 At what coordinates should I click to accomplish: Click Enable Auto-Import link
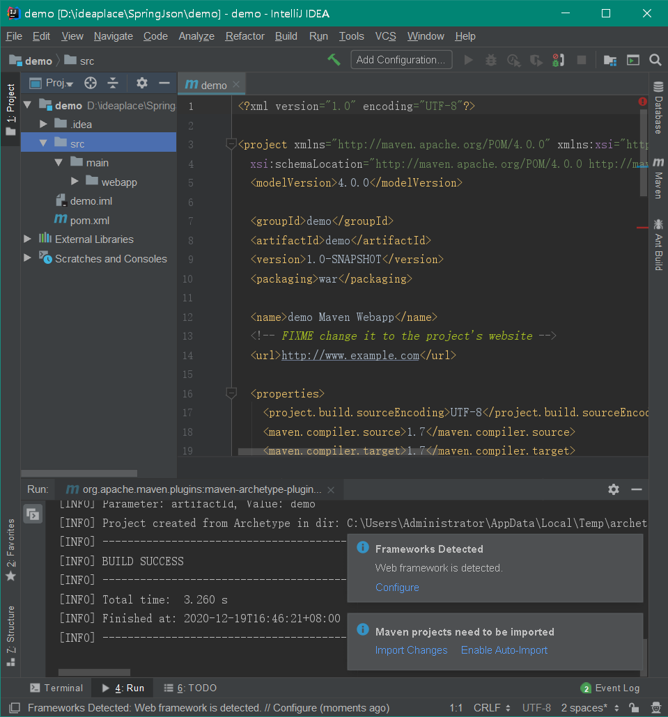504,649
